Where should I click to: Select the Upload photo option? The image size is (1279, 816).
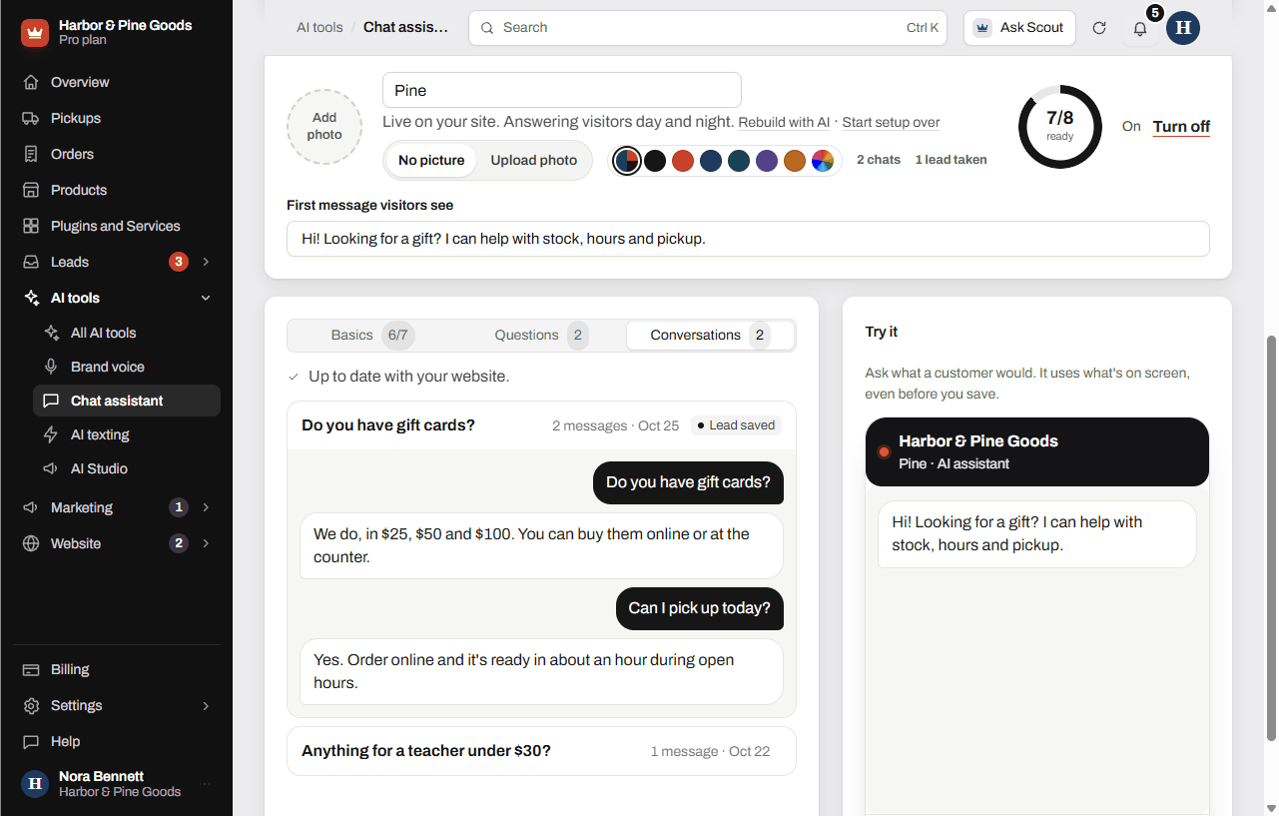[x=534, y=160]
